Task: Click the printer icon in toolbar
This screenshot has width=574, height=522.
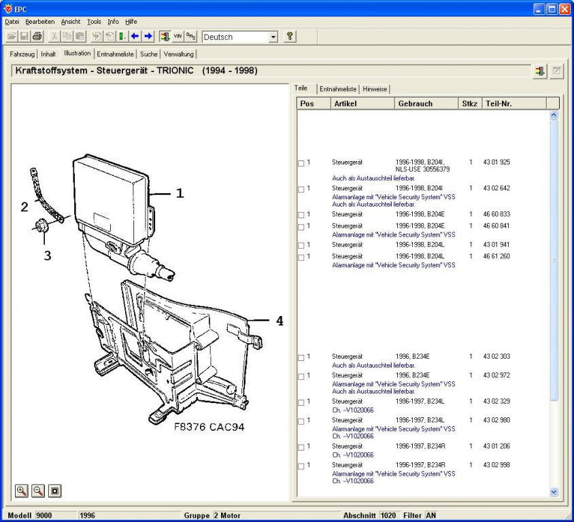Action: (37, 36)
